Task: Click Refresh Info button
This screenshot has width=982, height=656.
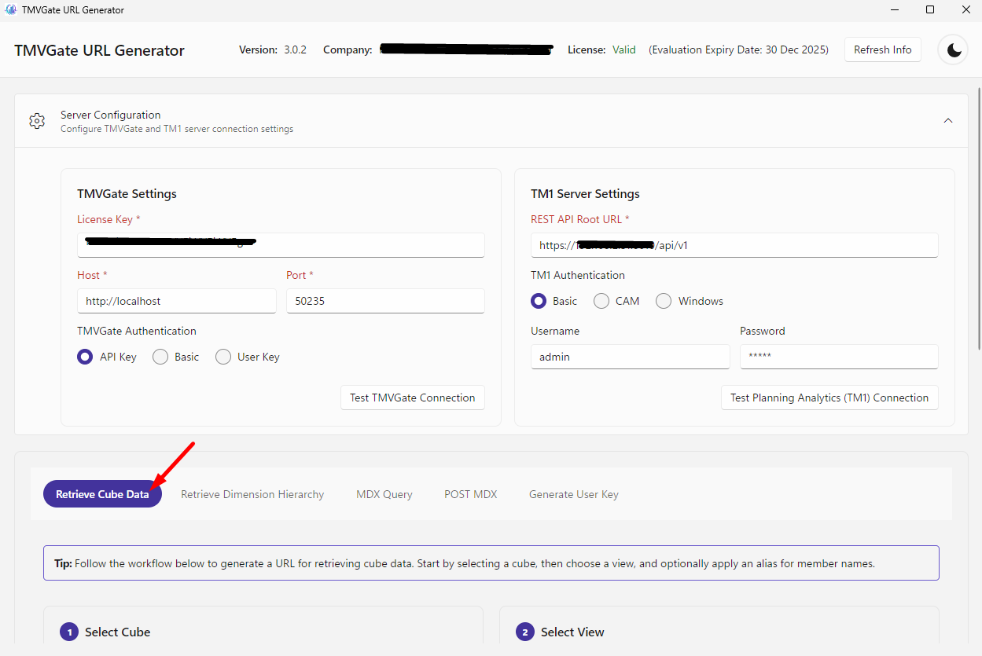Action: tap(883, 49)
